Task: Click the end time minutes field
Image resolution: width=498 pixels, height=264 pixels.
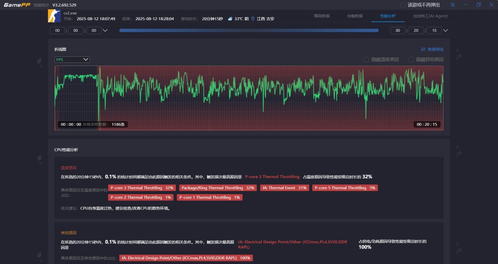Action: click(x=416, y=30)
